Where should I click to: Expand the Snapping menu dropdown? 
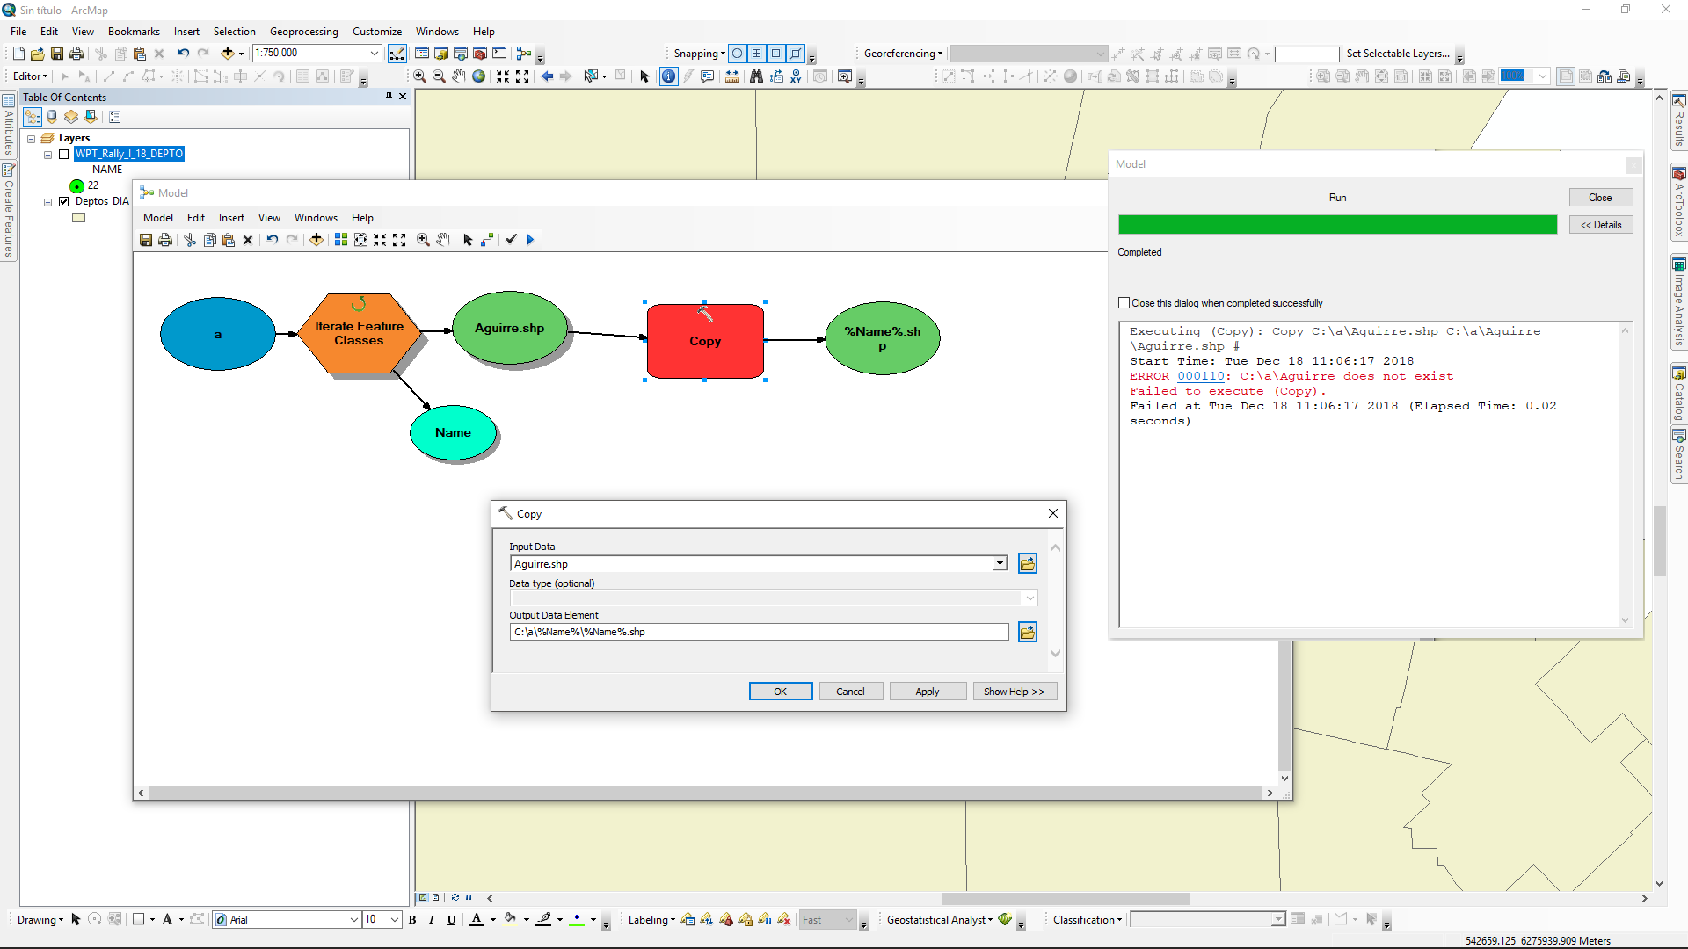700,54
